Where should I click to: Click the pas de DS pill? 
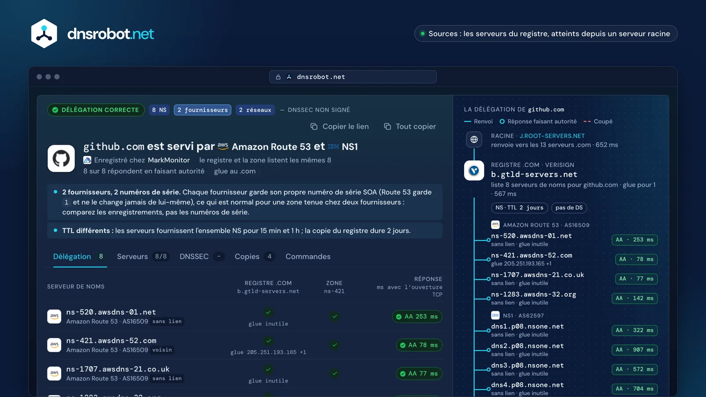569,208
